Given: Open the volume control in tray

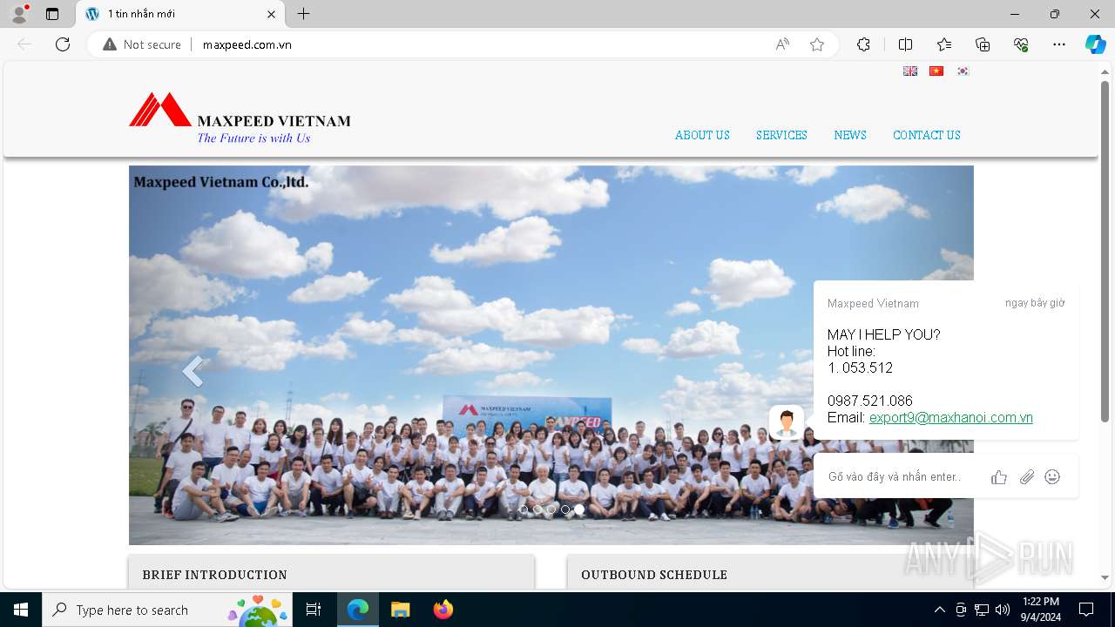Looking at the screenshot, I should coord(1003,610).
